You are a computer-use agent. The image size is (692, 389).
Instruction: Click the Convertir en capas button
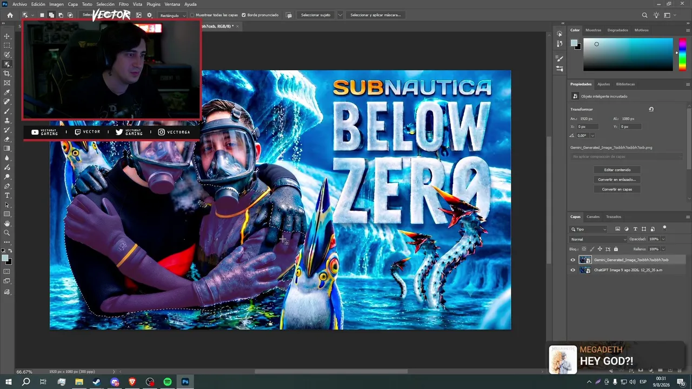[x=617, y=189]
